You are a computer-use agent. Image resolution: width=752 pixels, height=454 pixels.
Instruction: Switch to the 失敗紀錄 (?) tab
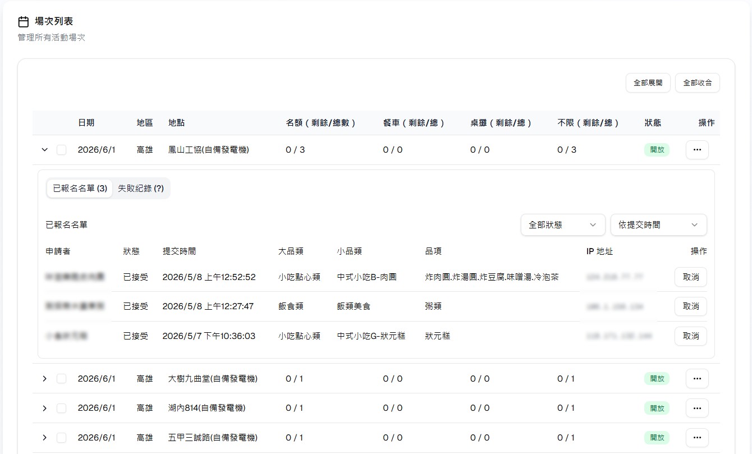click(x=141, y=189)
